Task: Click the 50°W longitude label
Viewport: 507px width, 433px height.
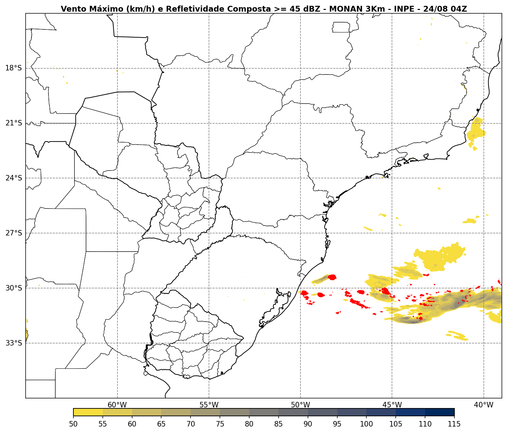Action: [x=300, y=405]
